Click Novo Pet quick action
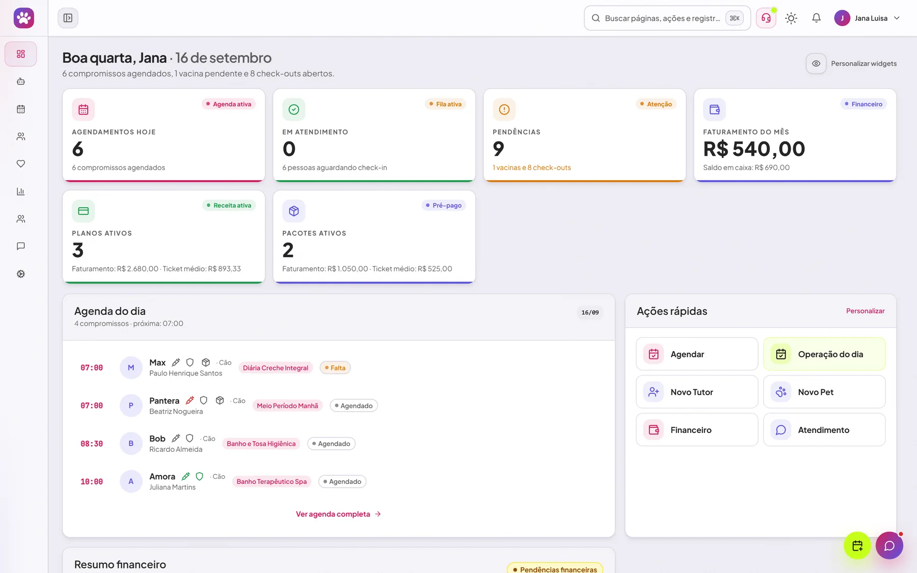917x573 pixels. click(824, 392)
